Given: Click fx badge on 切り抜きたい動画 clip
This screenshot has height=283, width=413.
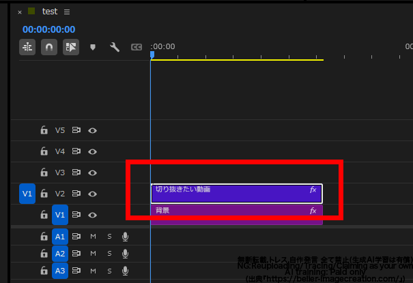Looking at the screenshot, I should pos(313,190).
